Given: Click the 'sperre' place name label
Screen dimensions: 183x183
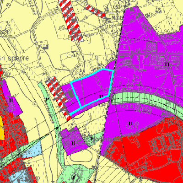Looking at the screenshot, I should 19,58.
